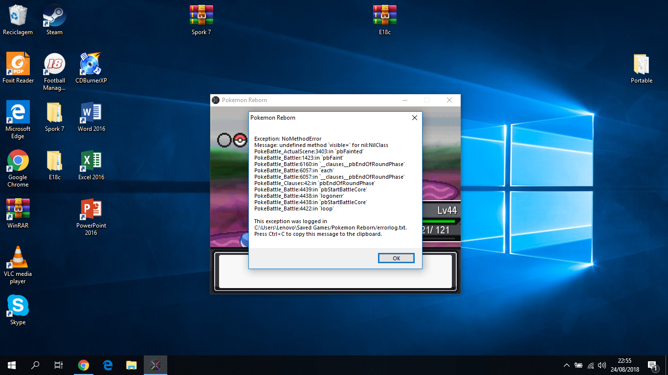Open the volume control in system tray
This screenshot has height=375, width=668.
[602, 365]
